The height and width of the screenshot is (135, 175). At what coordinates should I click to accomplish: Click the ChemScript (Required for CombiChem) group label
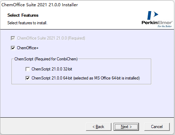tap(46, 59)
